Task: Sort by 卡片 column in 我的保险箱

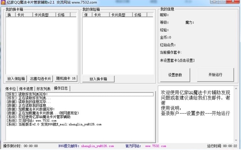Action: coord(101,15)
